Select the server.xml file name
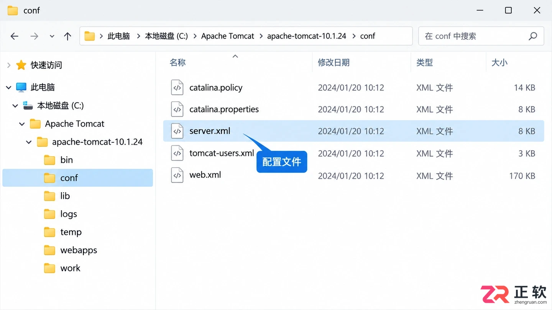Image resolution: width=552 pixels, height=310 pixels. coord(210,131)
